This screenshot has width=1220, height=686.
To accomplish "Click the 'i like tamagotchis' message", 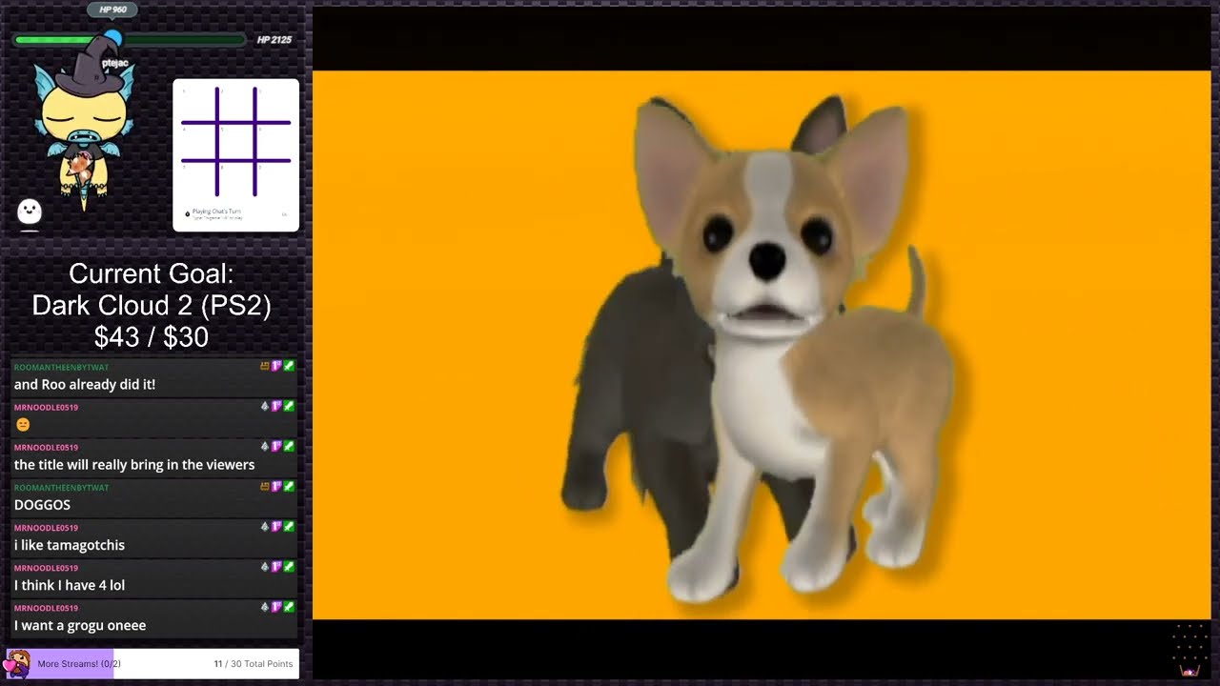I will [69, 545].
